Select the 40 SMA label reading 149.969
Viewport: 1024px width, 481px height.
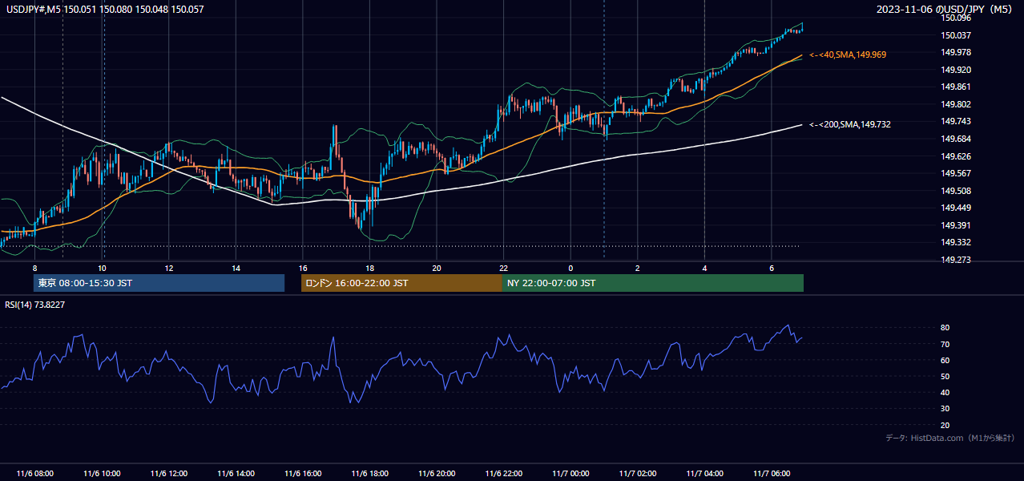click(848, 55)
